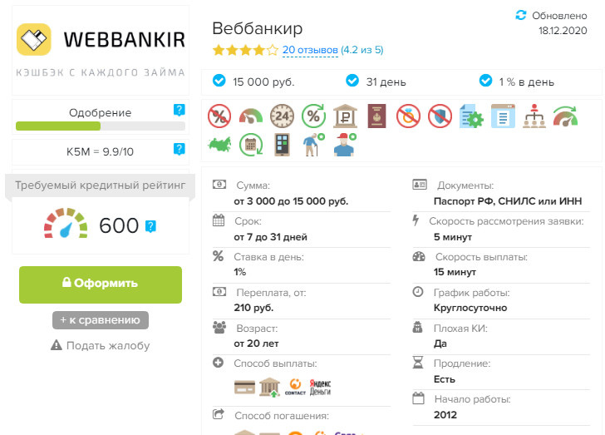Click the checkmark next to 1 % в день
This screenshot has height=435, width=605.
click(485, 81)
